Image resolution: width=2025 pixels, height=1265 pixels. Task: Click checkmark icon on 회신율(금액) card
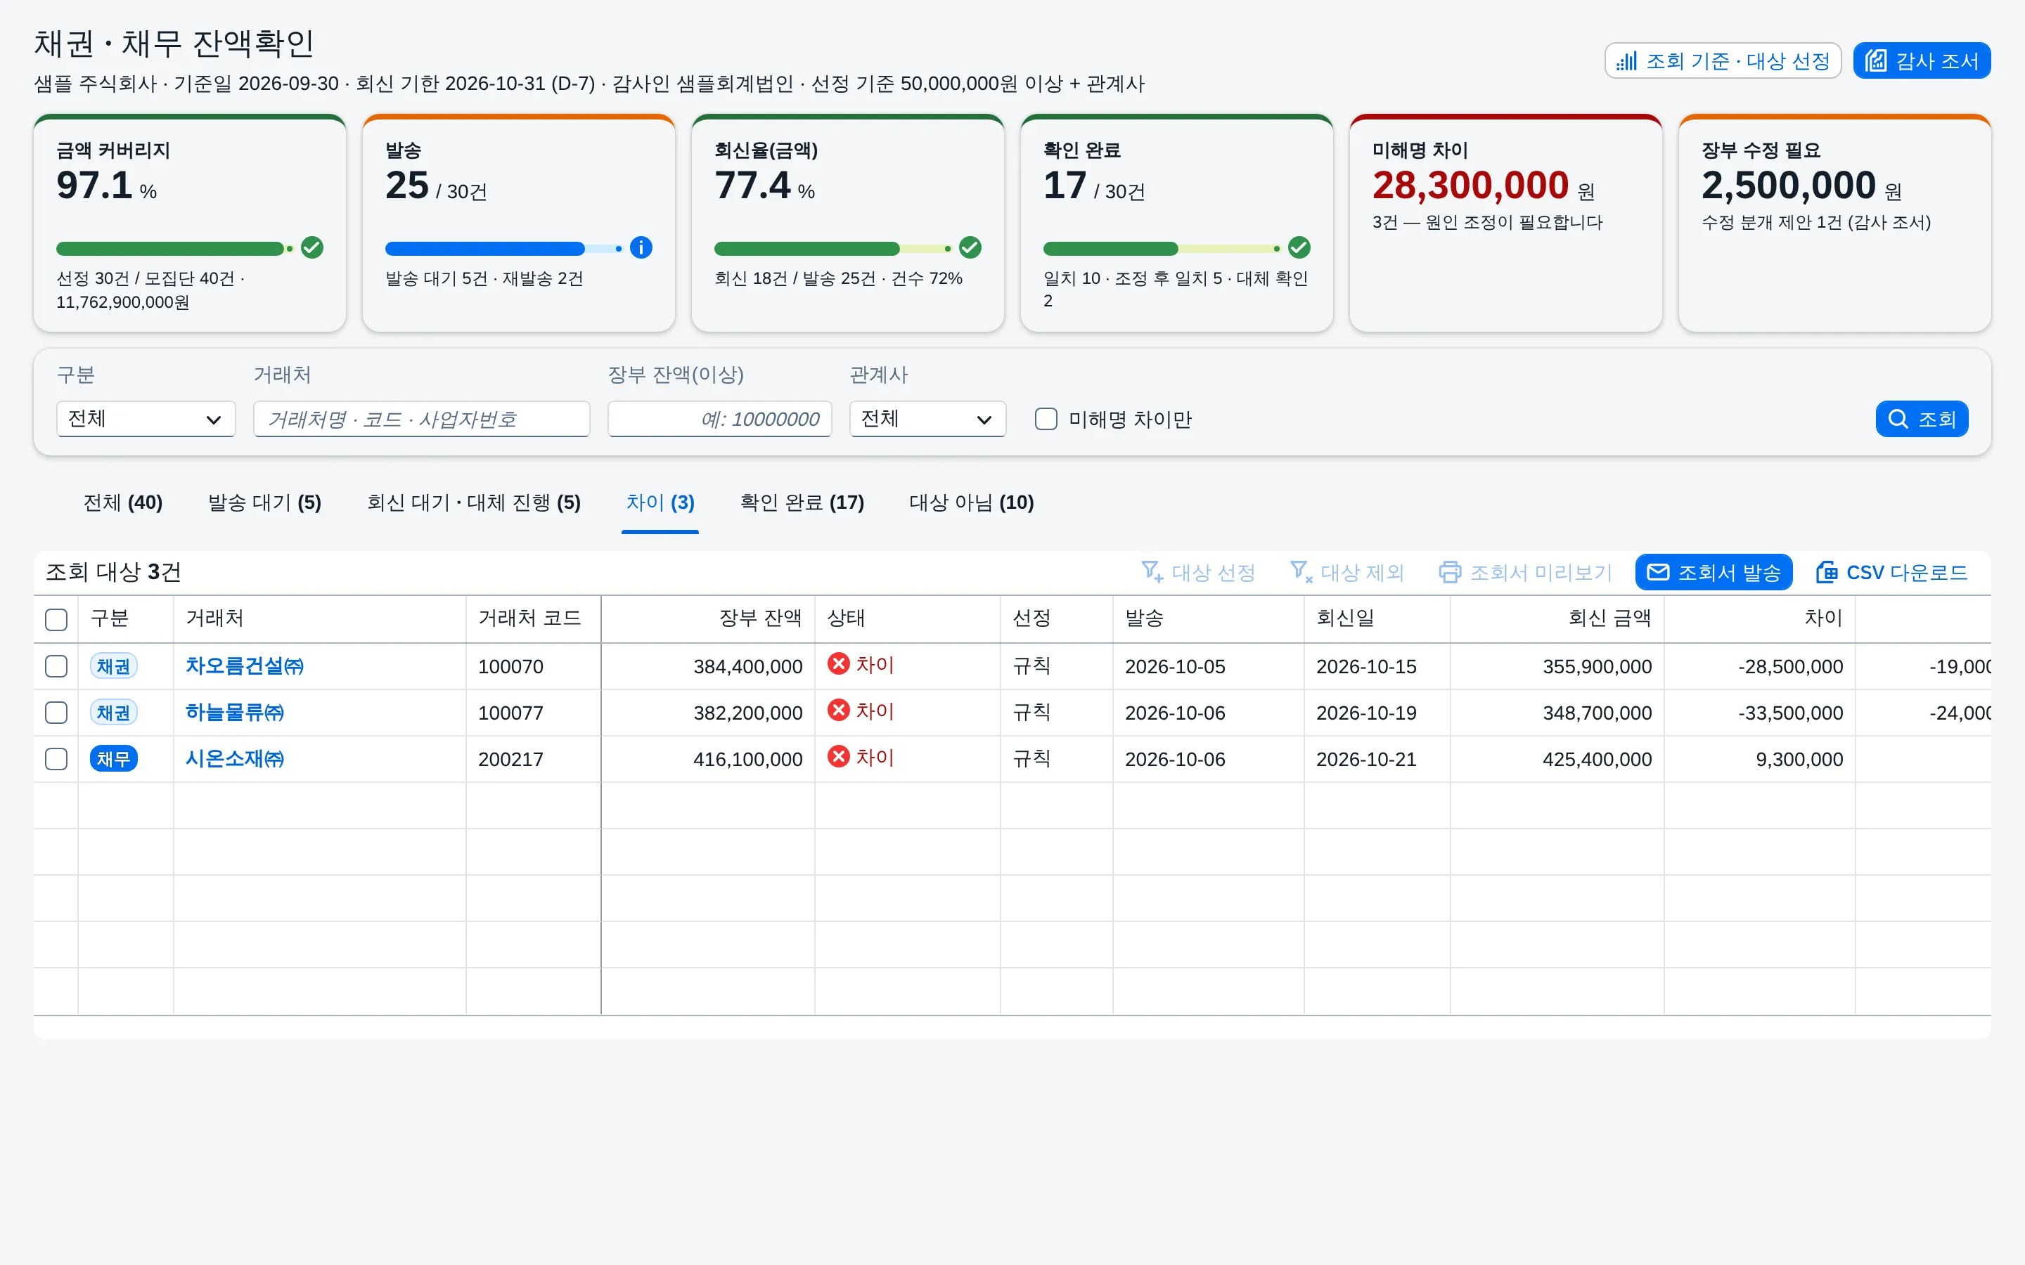pyautogui.click(x=970, y=247)
